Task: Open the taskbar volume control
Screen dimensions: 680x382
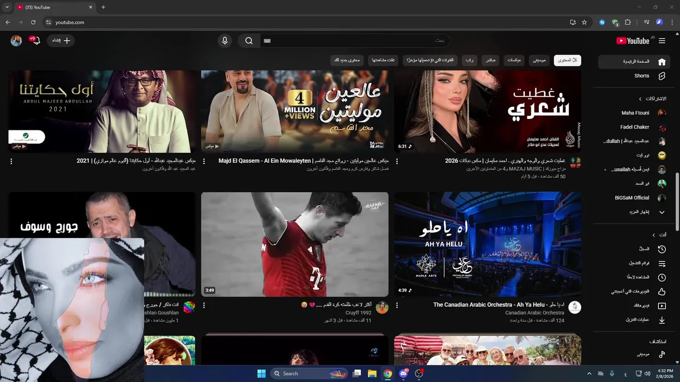Action: tap(646, 374)
